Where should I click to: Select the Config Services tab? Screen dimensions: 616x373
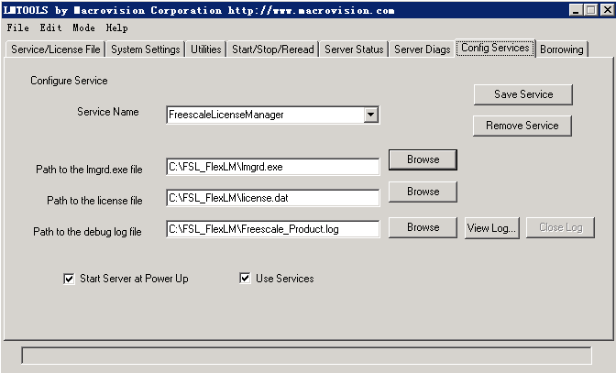tap(495, 48)
